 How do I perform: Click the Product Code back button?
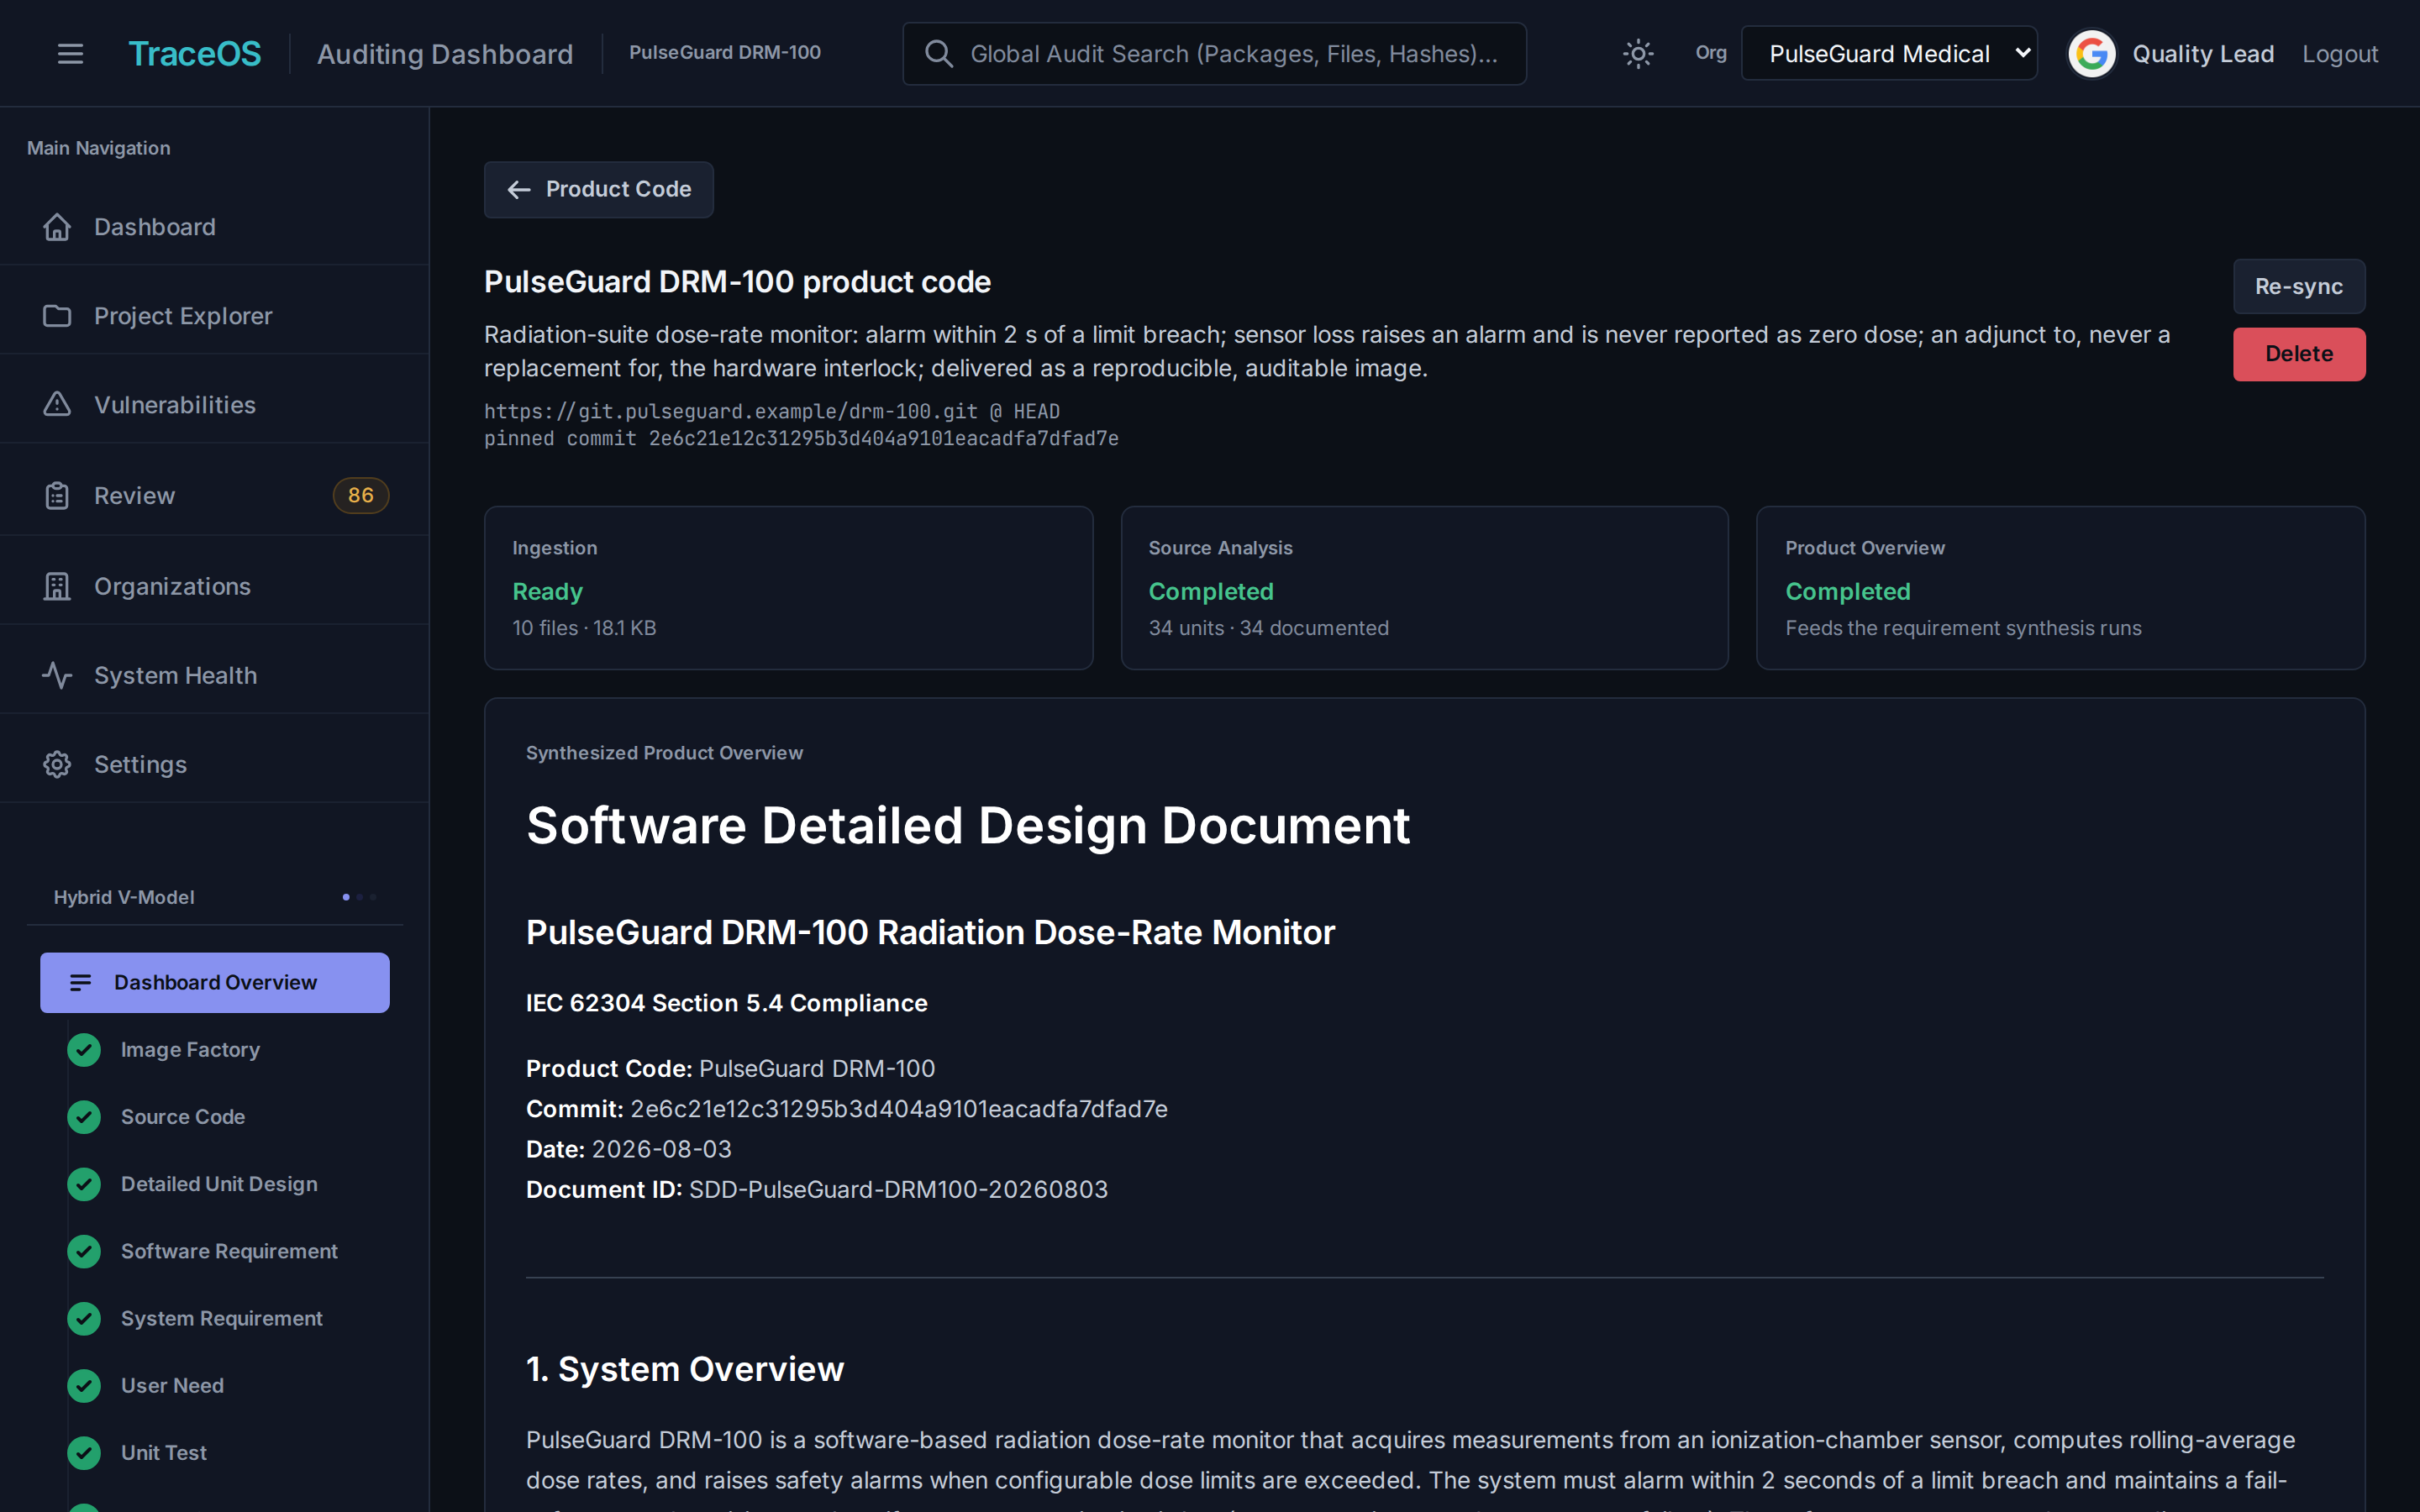[x=599, y=190]
